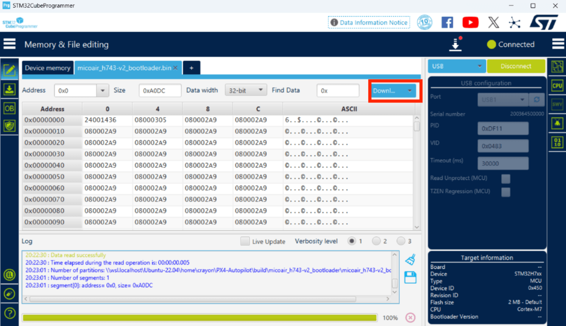566x326 pixels.
Task: Click the memory table vertical scrollbar
Action: 417,172
